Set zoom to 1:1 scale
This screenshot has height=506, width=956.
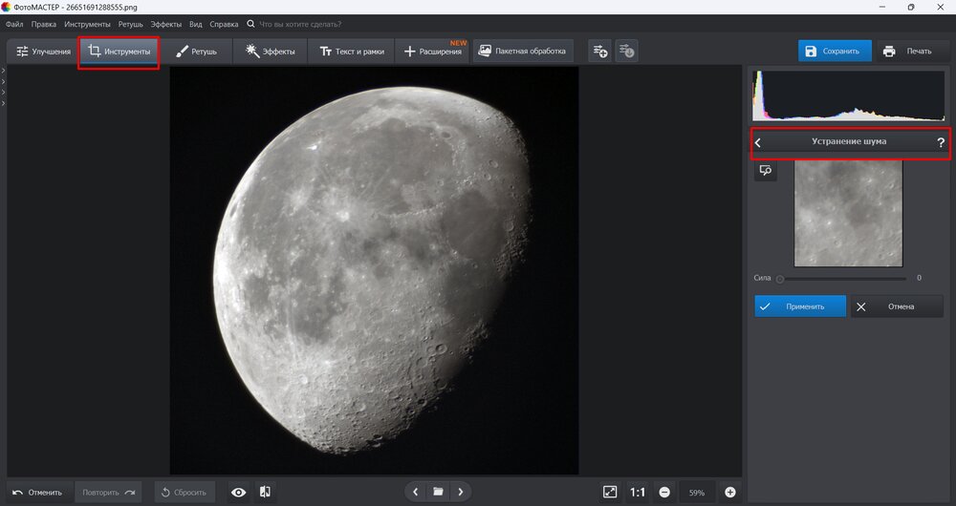click(638, 492)
